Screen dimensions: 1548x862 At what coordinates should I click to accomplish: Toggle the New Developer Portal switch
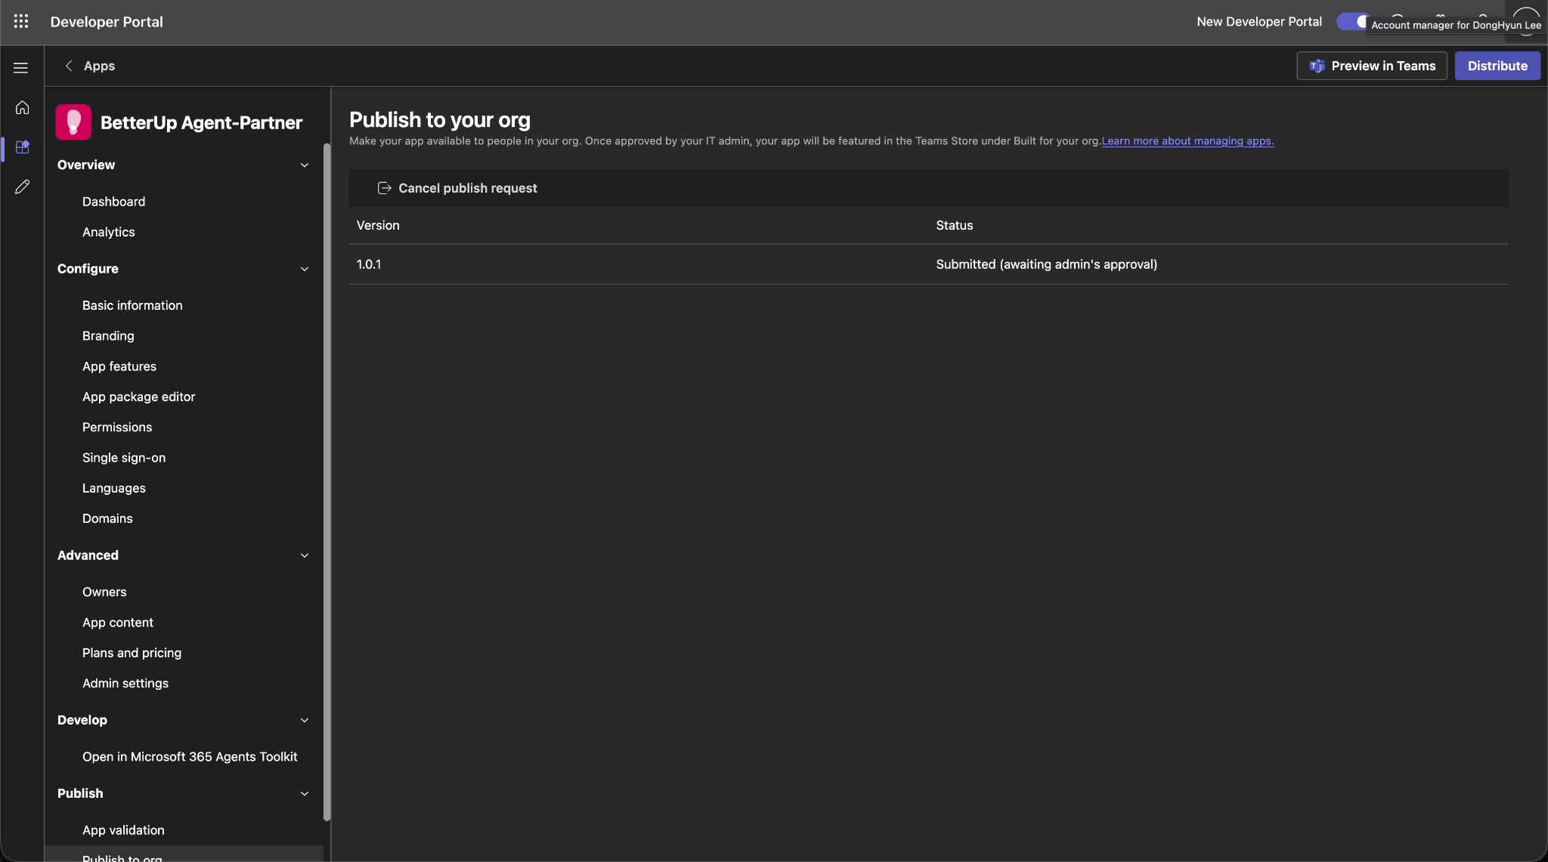[x=1354, y=21]
